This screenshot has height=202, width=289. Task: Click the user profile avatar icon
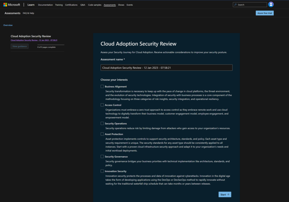[x=271, y=4]
